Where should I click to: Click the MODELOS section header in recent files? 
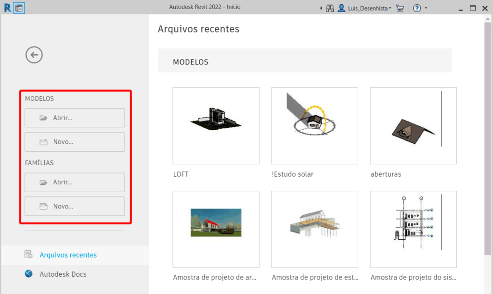tap(305, 61)
